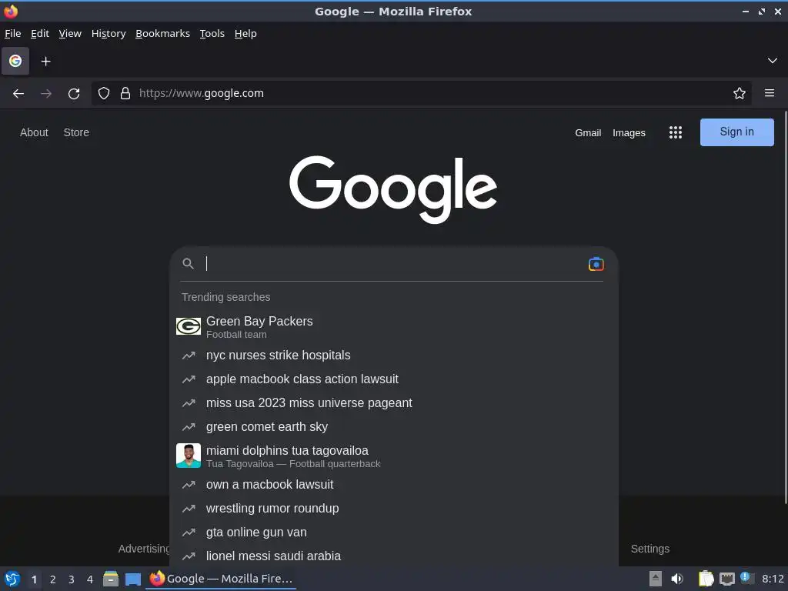Open the taskbar start menu icon
This screenshot has width=788, height=591.
pyautogui.click(x=12, y=579)
